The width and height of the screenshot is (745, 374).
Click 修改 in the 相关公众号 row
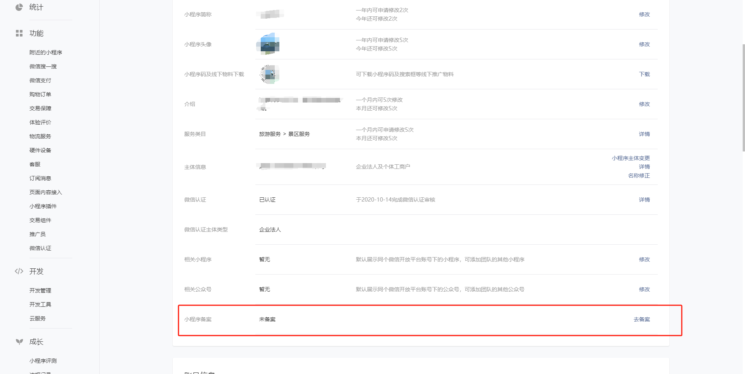tap(644, 289)
